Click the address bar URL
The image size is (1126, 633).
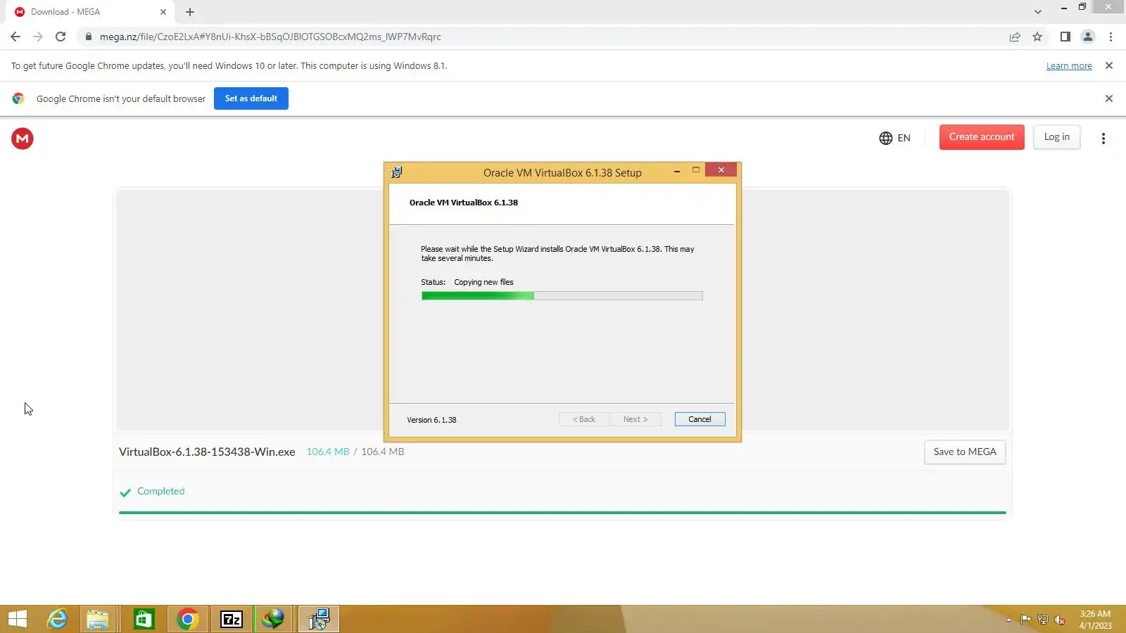point(270,37)
